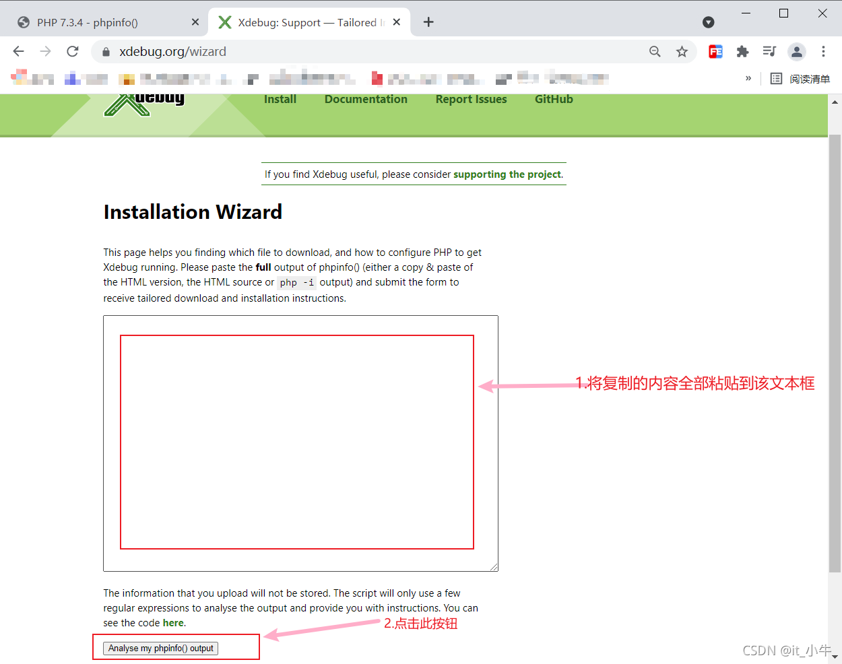The image size is (842, 664).
Task: Open Chrome's three-dot menu
Action: [x=823, y=52]
